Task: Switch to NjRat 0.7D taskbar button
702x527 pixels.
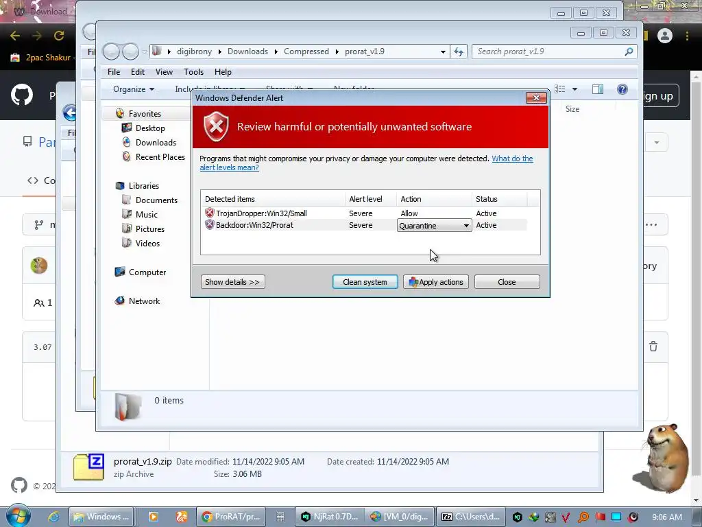Action: 330,517
